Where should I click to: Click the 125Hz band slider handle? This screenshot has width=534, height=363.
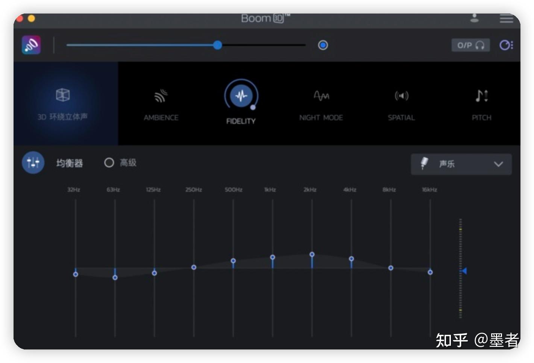154,273
